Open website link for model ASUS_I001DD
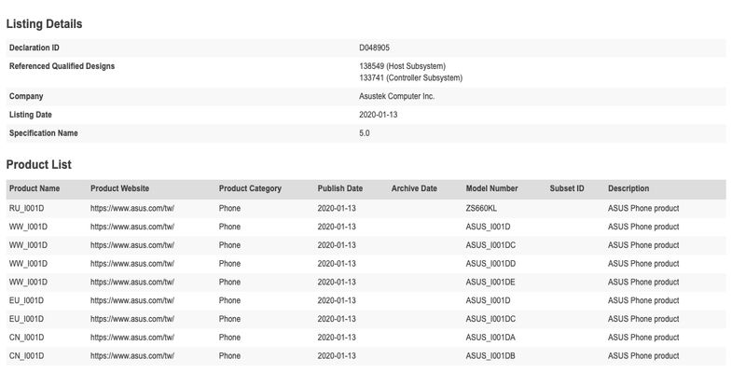Screen dimensions: 746x373 (132, 264)
